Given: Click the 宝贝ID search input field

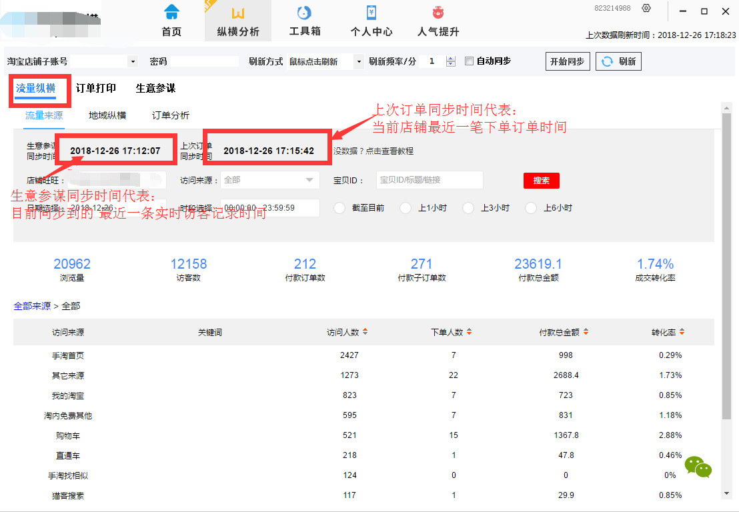Looking at the screenshot, I should (x=430, y=180).
